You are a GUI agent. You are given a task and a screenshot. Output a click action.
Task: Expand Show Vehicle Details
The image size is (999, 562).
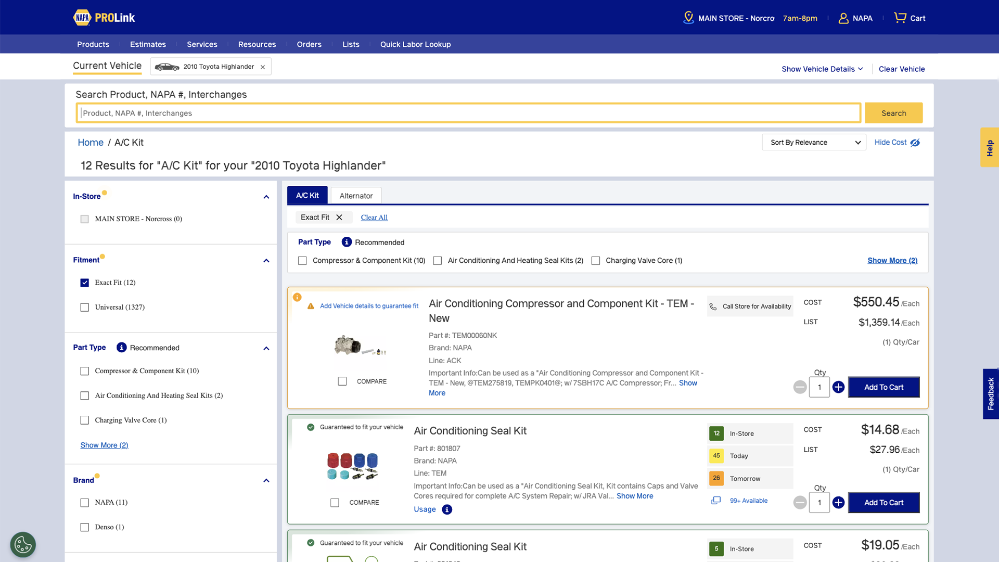coord(822,69)
